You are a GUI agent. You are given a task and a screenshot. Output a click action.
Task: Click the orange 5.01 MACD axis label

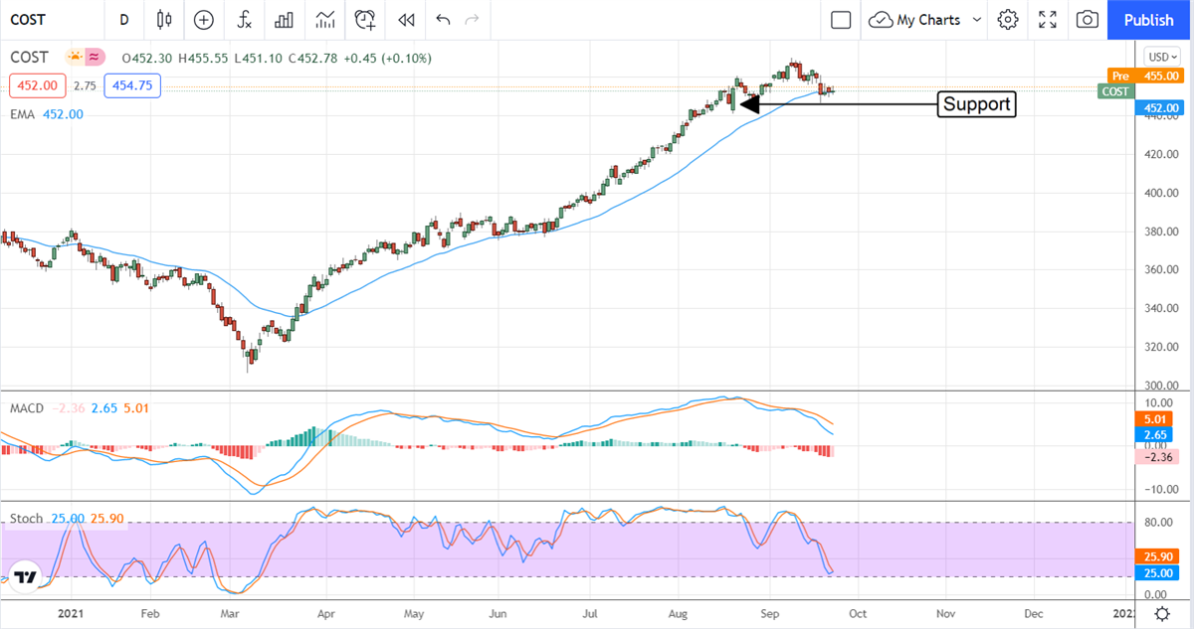coord(1153,419)
